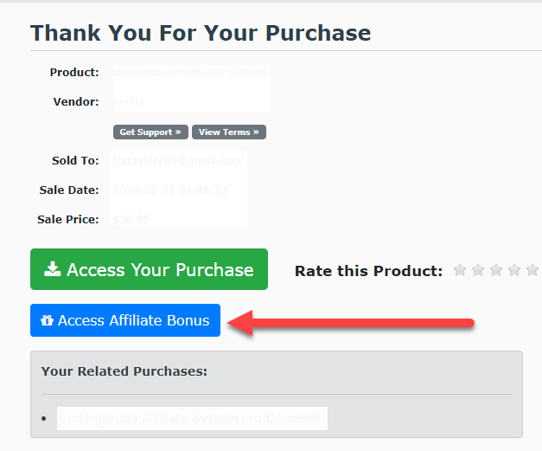This screenshot has width=542, height=451.
Task: Open the View Terms button
Action: 229,132
